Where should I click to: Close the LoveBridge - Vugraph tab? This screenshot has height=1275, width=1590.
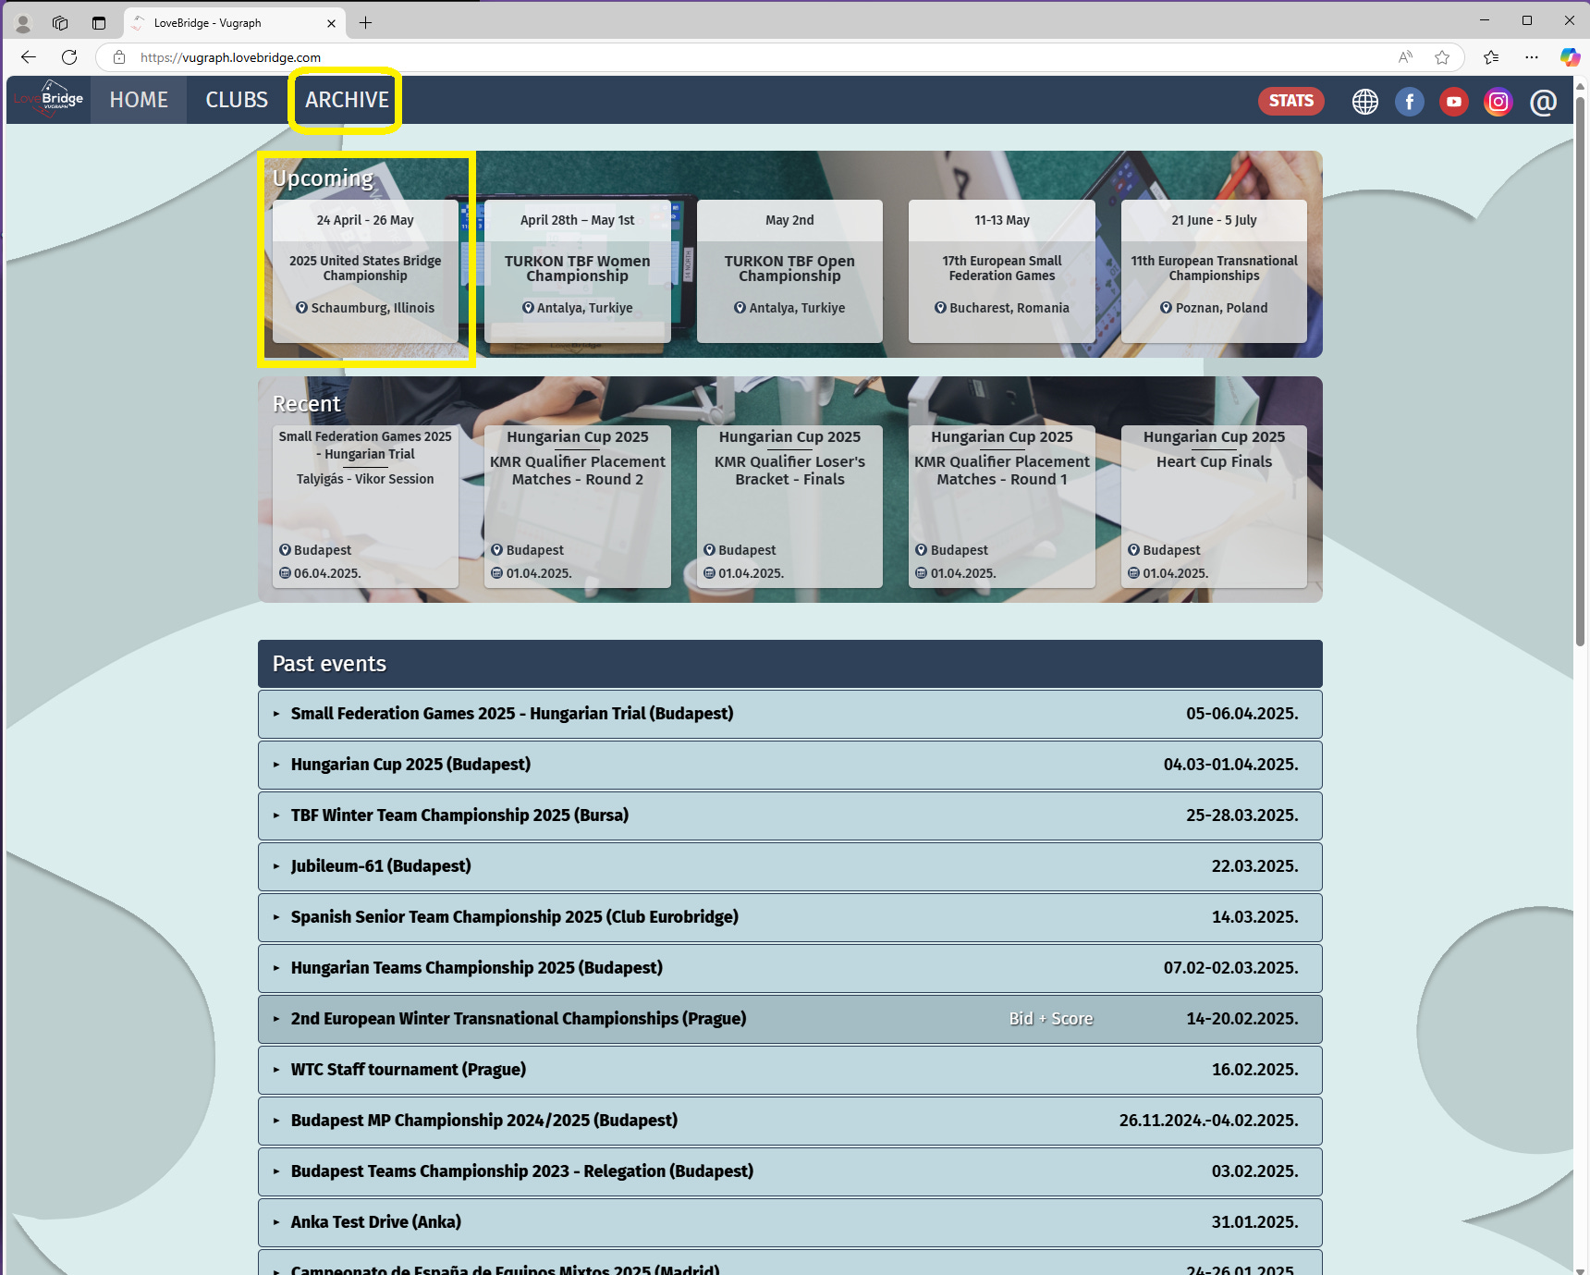(332, 23)
